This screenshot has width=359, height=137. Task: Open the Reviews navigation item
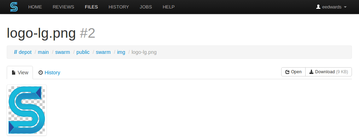click(63, 7)
